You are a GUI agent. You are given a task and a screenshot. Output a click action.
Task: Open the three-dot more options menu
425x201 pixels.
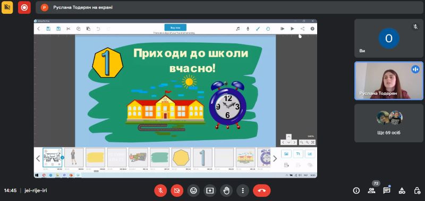coord(243,190)
